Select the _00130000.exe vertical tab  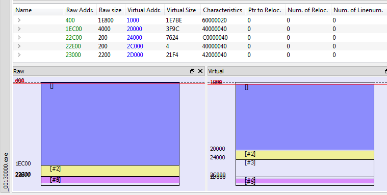coord(6,172)
